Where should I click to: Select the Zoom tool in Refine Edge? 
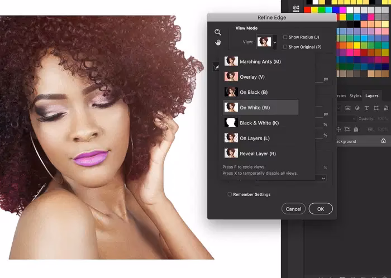[x=218, y=32]
